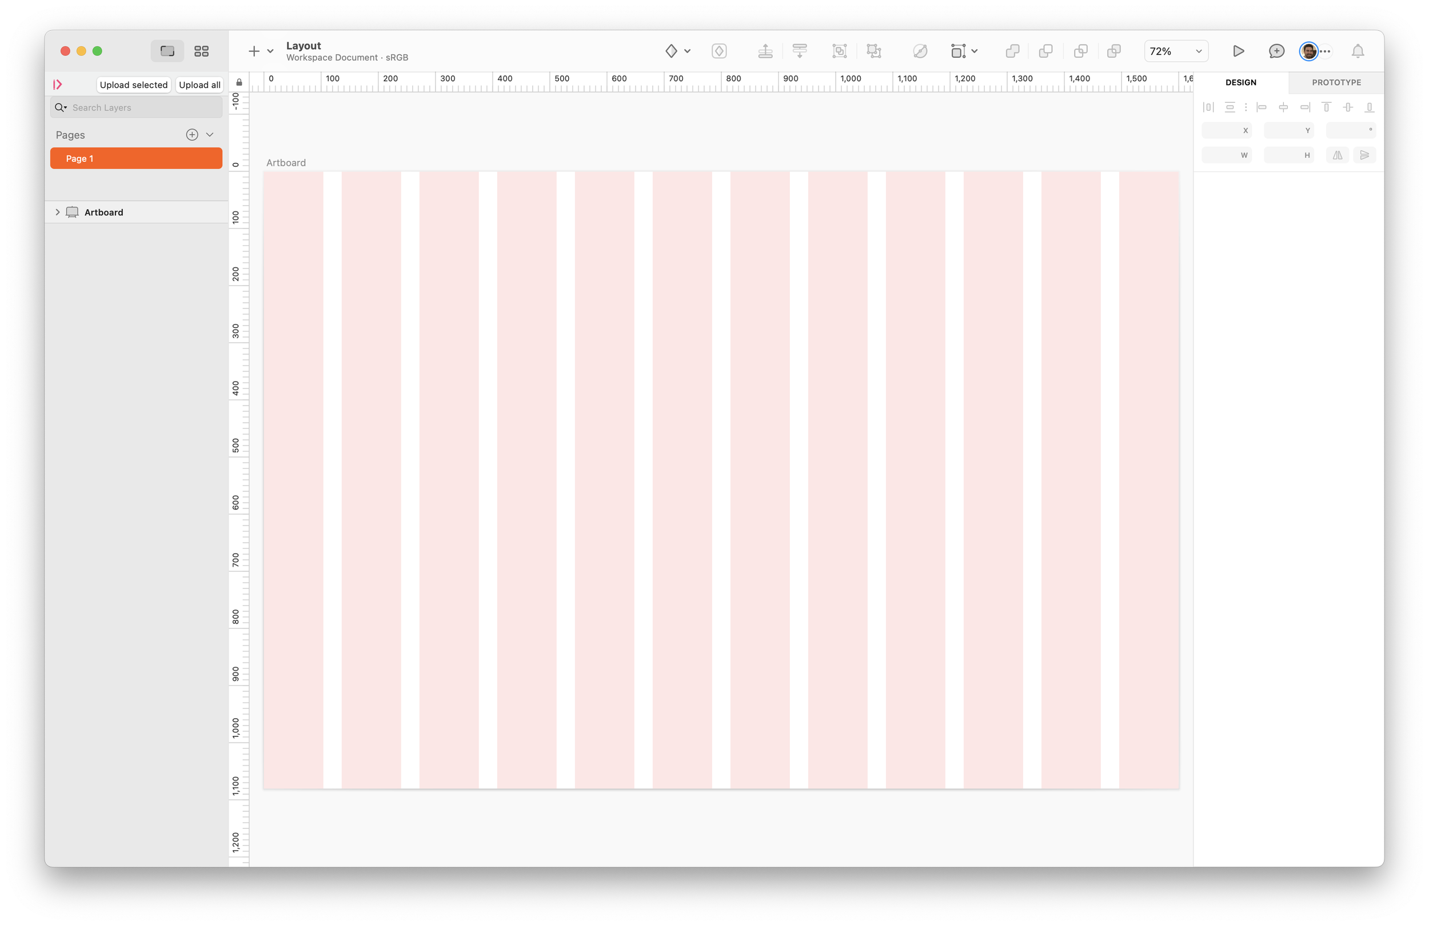1429x926 pixels.
Task: Expand the Artboard layer tree
Action: tap(58, 212)
